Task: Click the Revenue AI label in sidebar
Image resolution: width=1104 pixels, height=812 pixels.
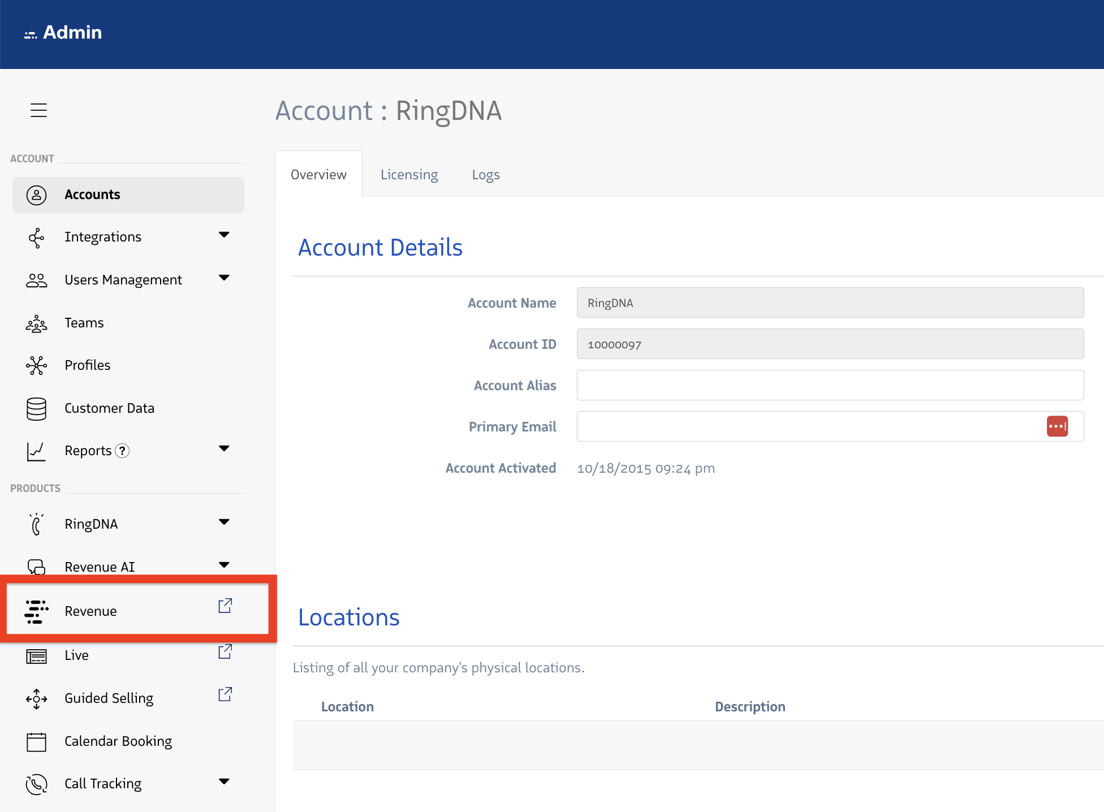Action: click(100, 567)
